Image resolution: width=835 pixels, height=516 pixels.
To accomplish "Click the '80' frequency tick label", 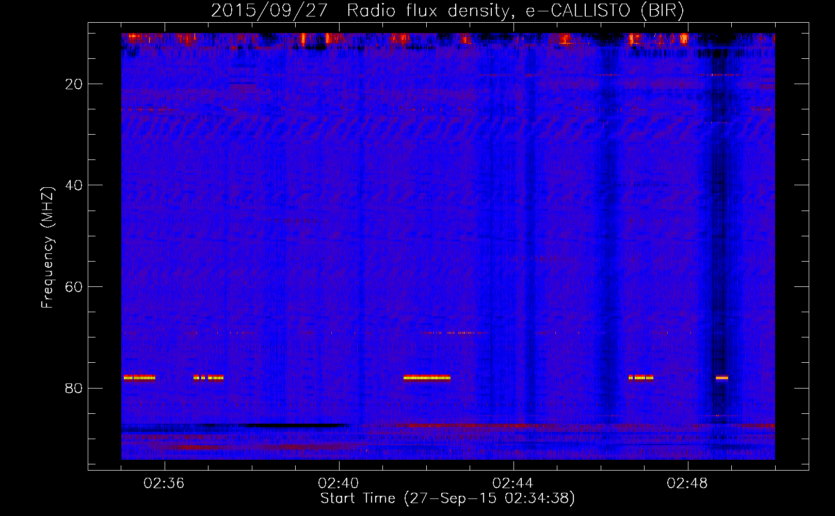I will tap(74, 388).
